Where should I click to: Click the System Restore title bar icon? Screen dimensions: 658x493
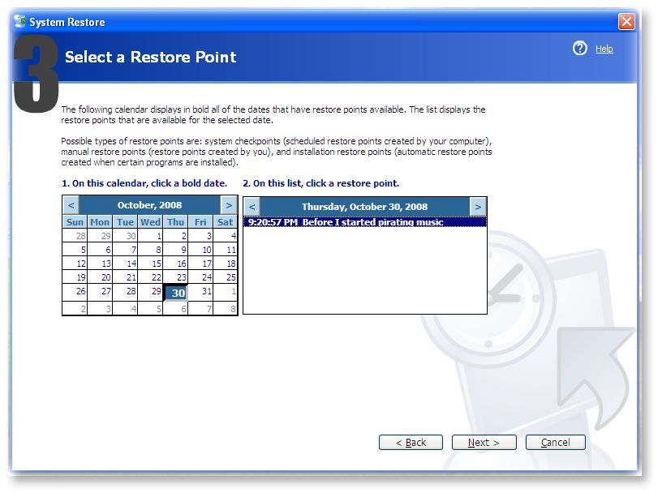[20, 22]
